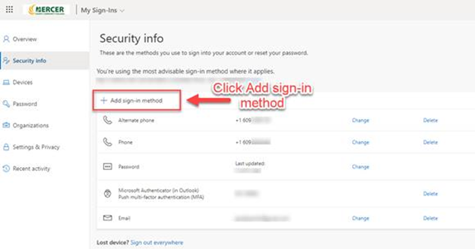Delete the primary Phone method
The width and height of the screenshot is (475, 249).
430,142
